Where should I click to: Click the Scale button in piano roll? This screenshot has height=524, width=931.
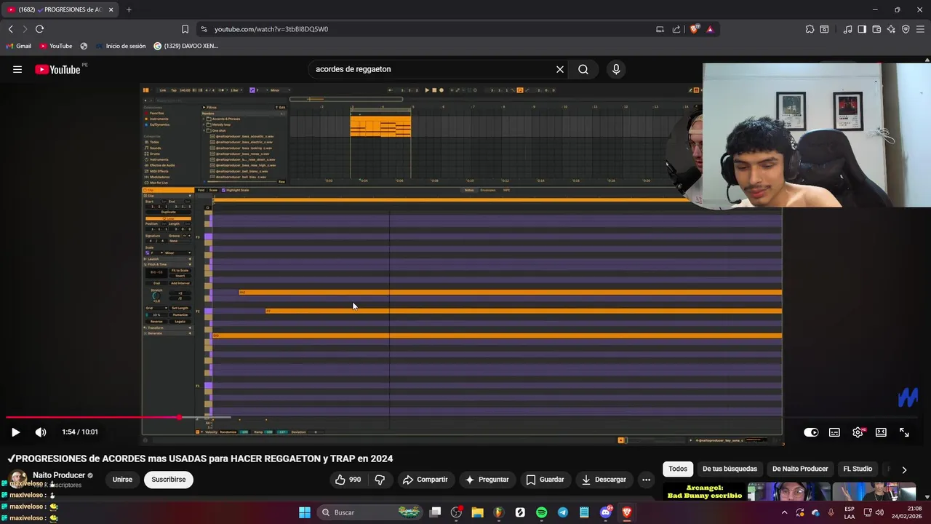[213, 190]
